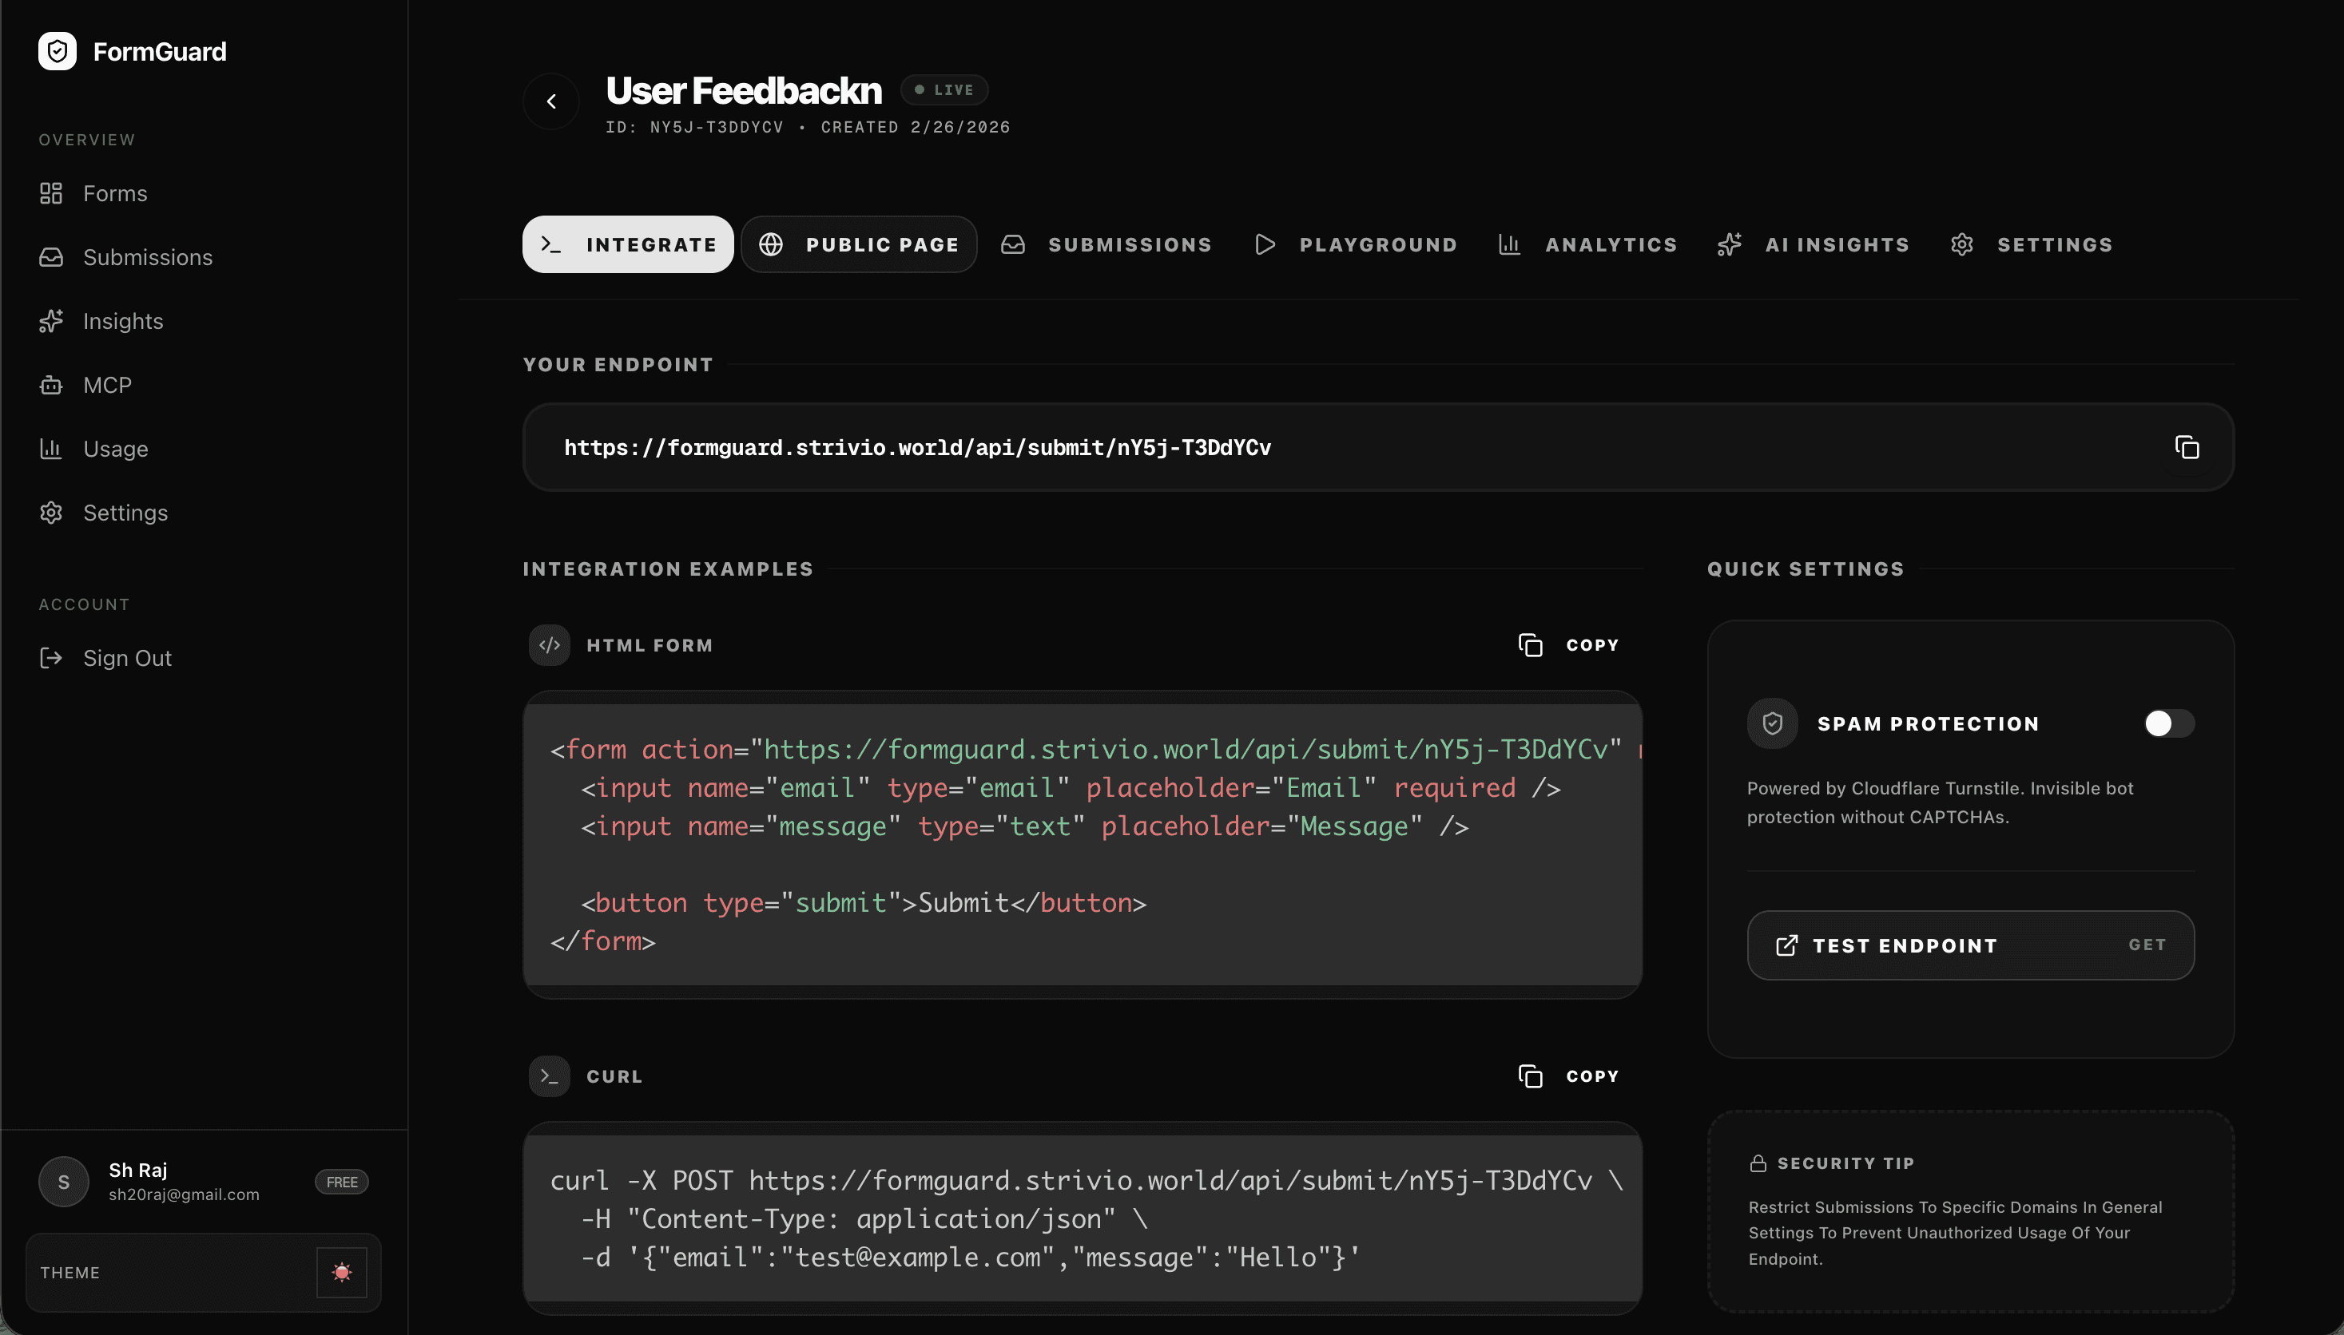
Task: Open the Usage chart icon
Action: coord(51,449)
